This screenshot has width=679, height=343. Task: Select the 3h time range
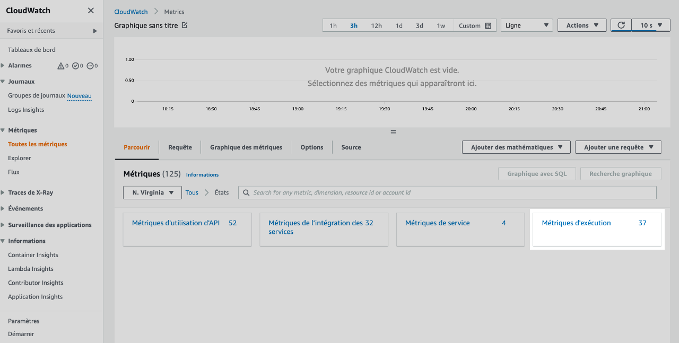click(354, 25)
